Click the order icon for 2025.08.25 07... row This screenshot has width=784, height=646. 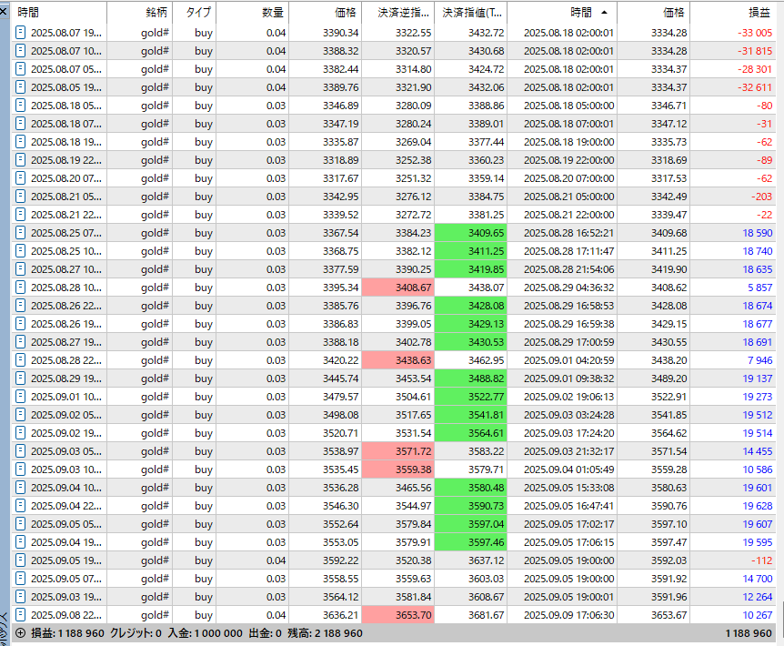(21, 233)
